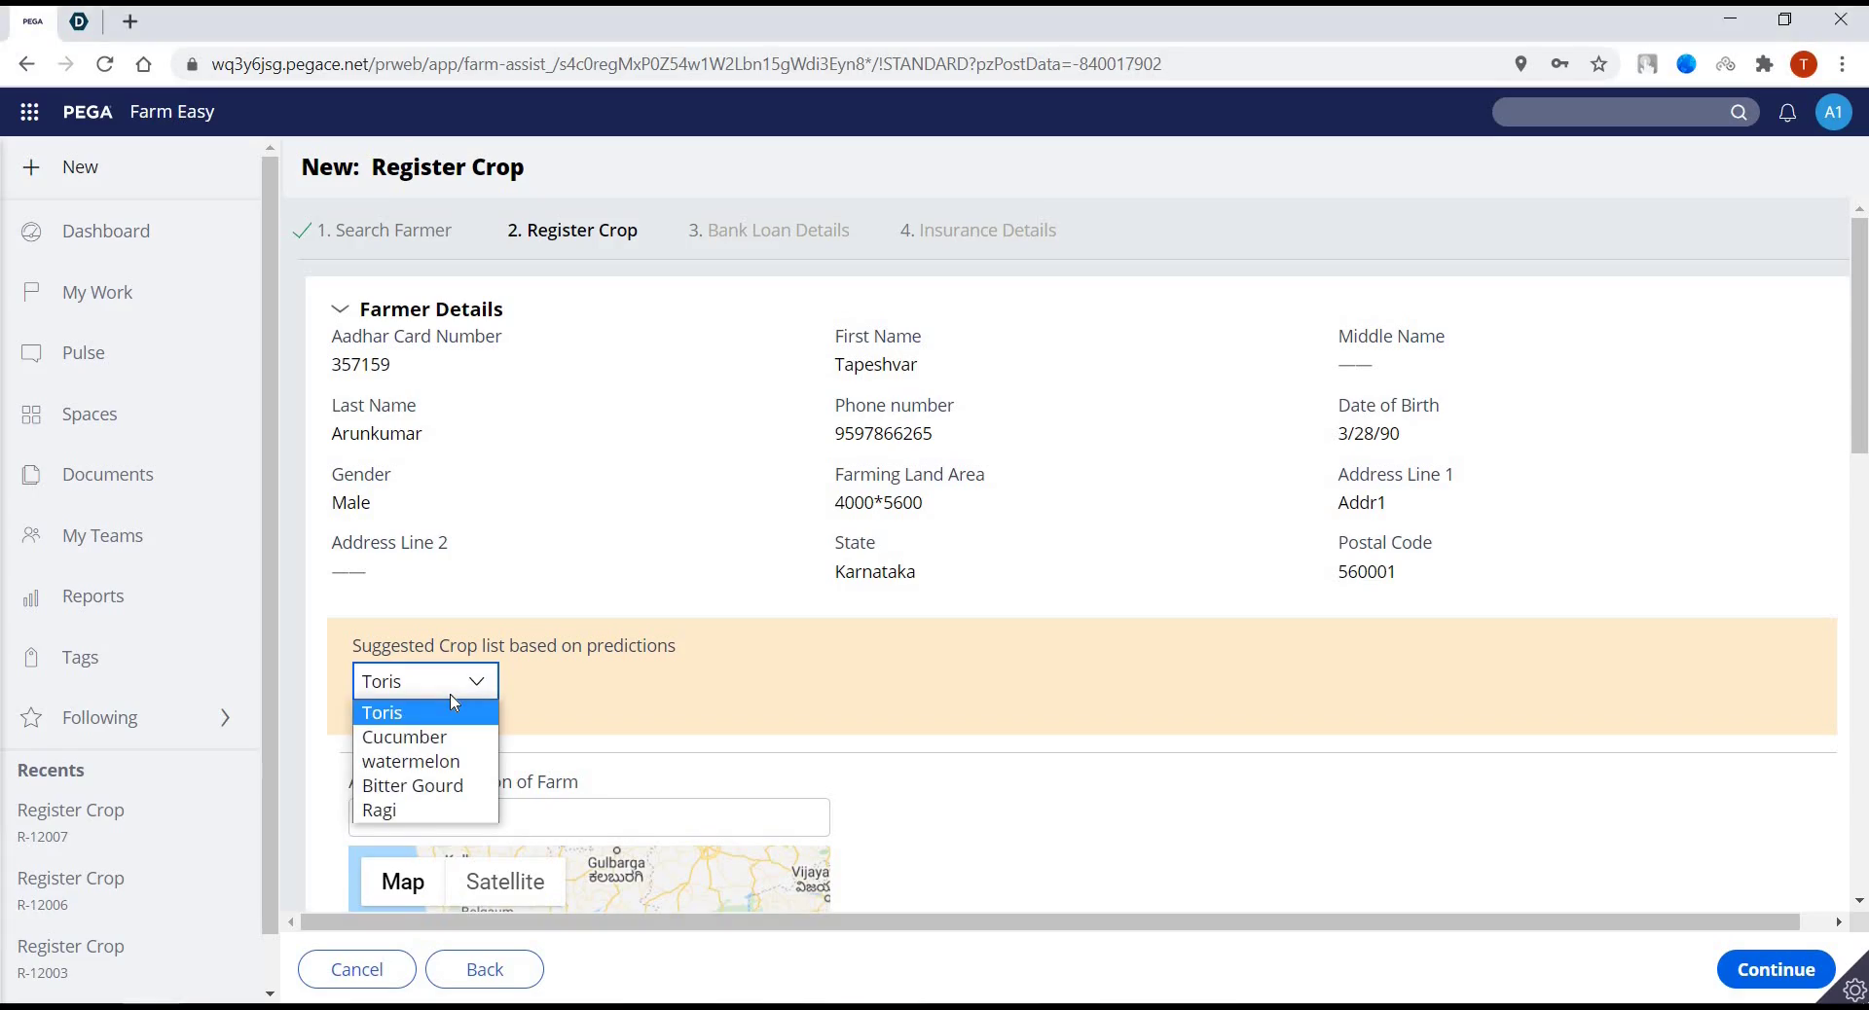1869x1010 pixels.
Task: Click the Continue button
Action: (1776, 969)
